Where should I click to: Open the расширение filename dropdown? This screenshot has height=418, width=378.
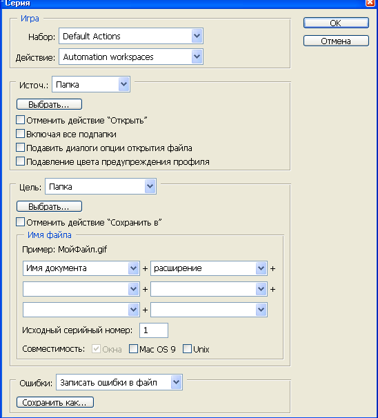[x=209, y=268]
